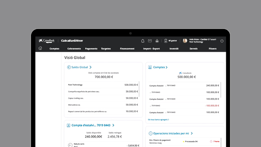Open Operacions iniciades per mi link
261x147 pixels.
click(171, 134)
